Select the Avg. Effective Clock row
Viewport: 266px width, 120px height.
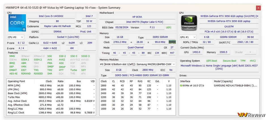coord(51,105)
